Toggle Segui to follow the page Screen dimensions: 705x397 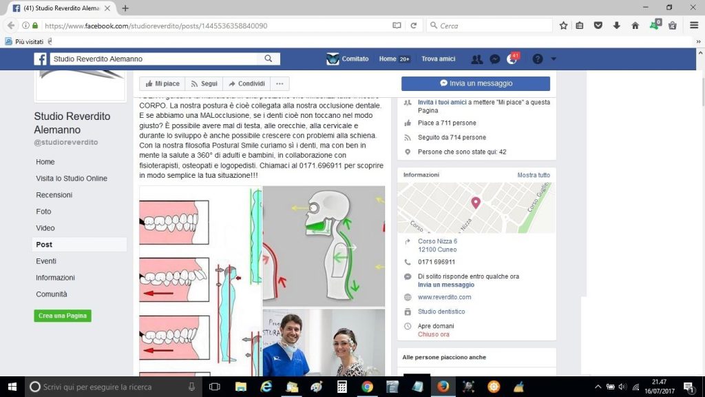point(204,83)
